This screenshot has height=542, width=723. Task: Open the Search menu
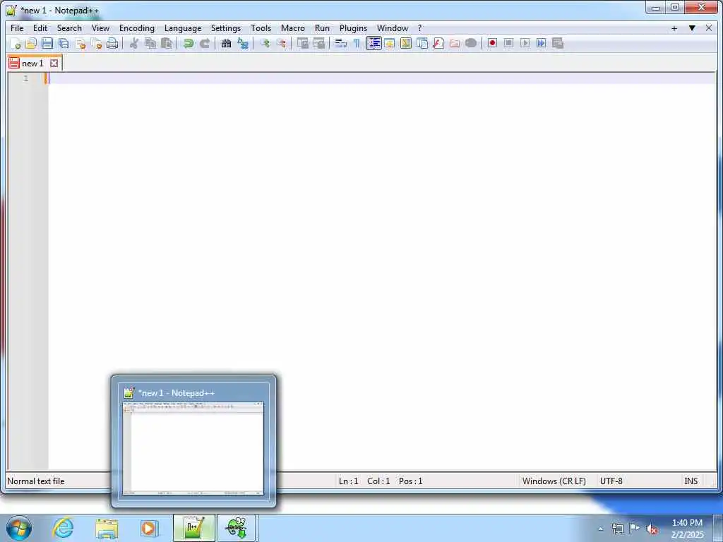[x=69, y=28]
